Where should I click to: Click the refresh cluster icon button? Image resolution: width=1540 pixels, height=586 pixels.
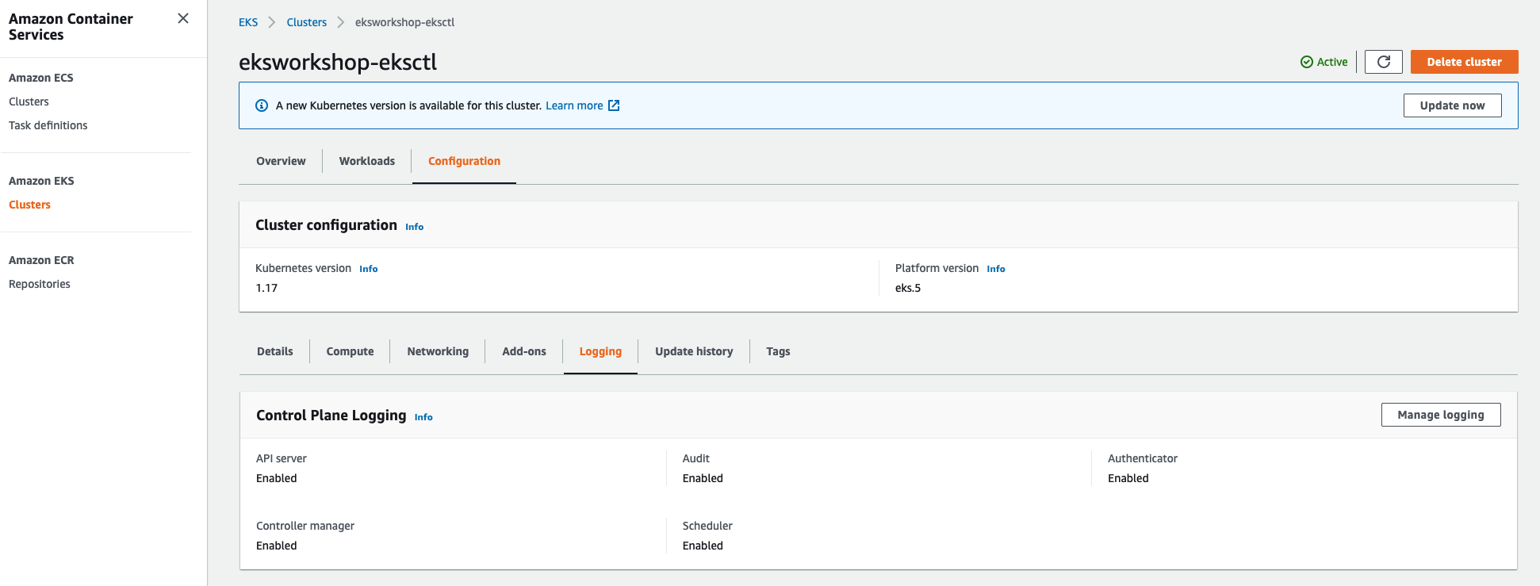[x=1384, y=62]
